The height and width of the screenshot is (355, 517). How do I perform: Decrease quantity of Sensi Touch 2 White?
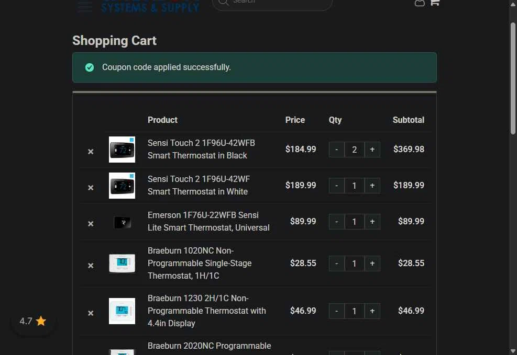tap(337, 186)
